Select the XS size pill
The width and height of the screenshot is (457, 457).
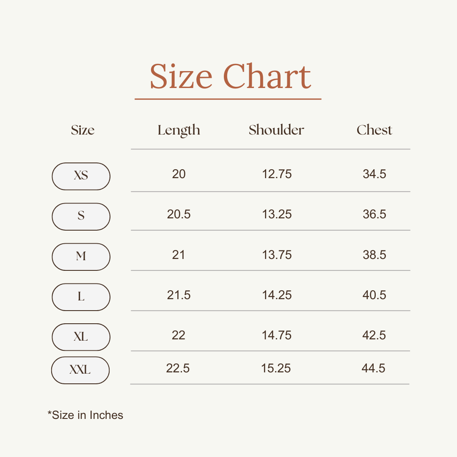(x=81, y=176)
